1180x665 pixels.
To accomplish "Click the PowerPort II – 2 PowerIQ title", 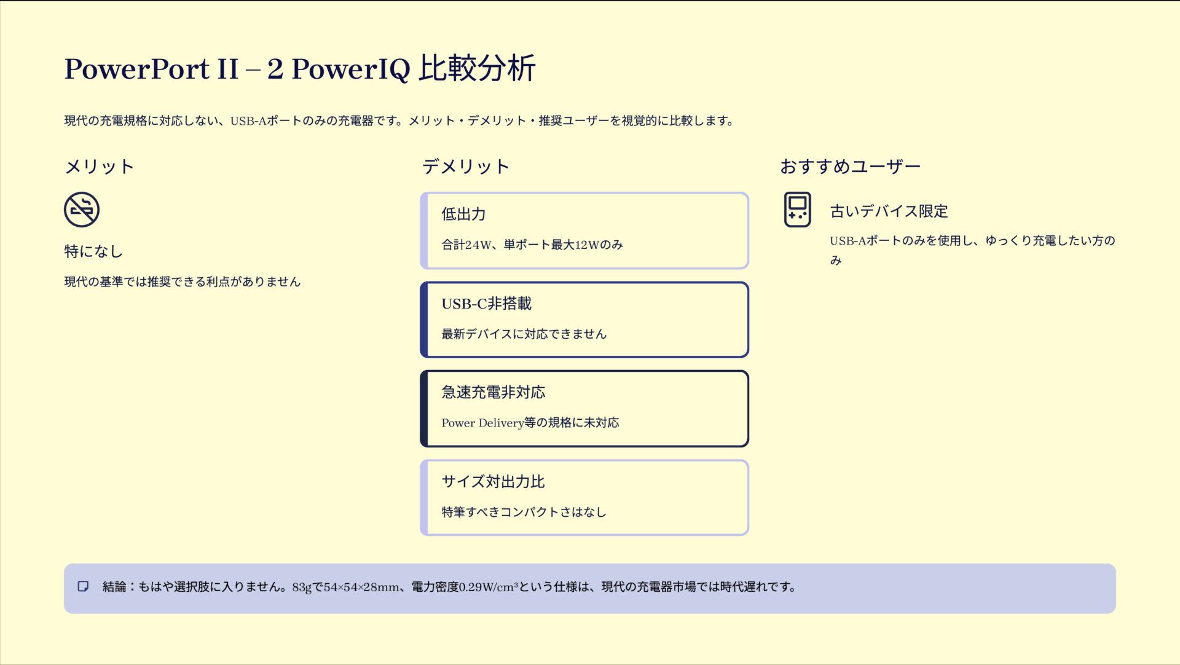I will click(301, 69).
